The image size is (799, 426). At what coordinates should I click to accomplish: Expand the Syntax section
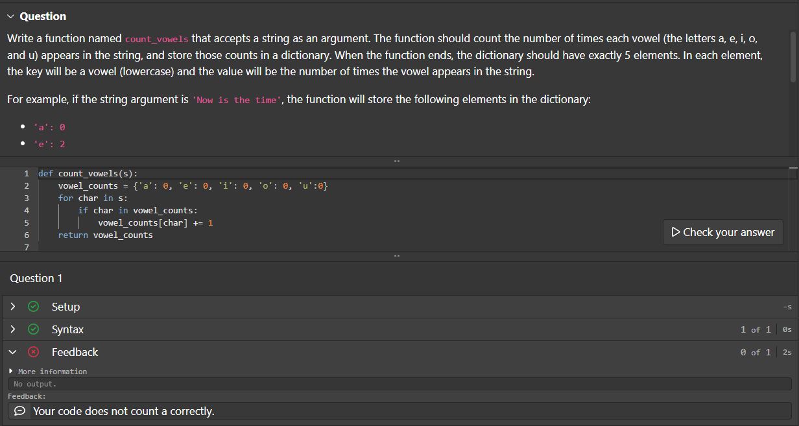point(12,329)
